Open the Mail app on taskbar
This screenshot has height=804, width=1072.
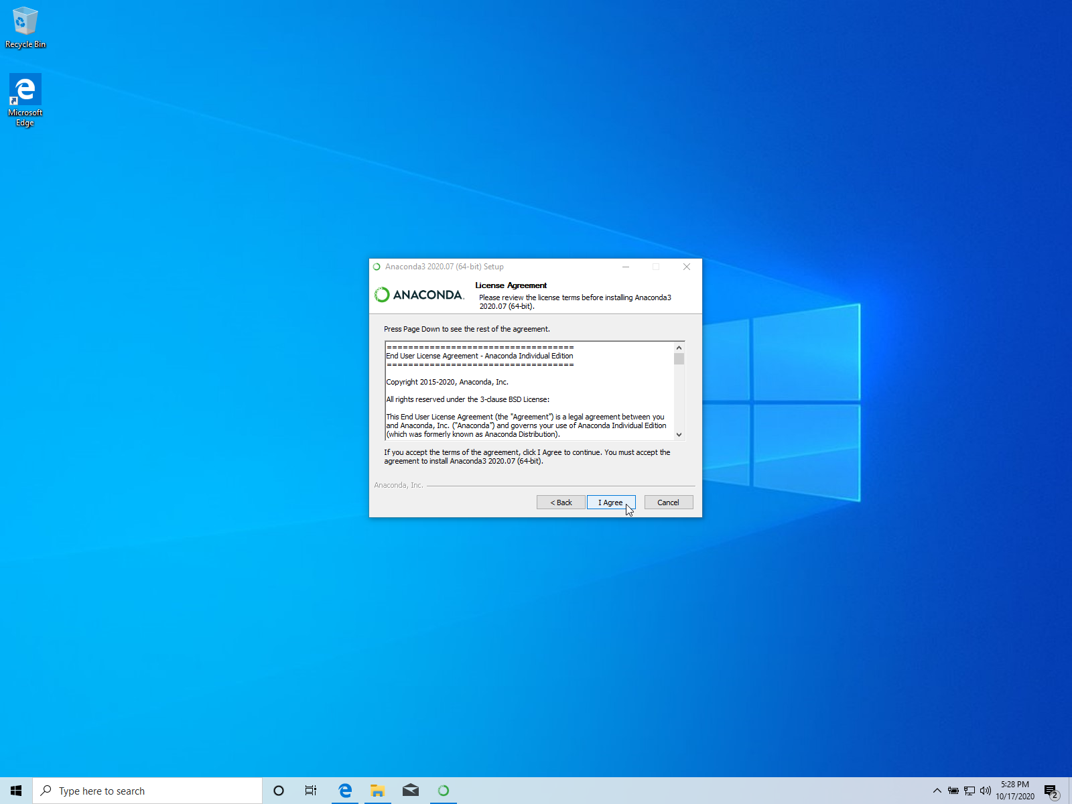(x=411, y=791)
